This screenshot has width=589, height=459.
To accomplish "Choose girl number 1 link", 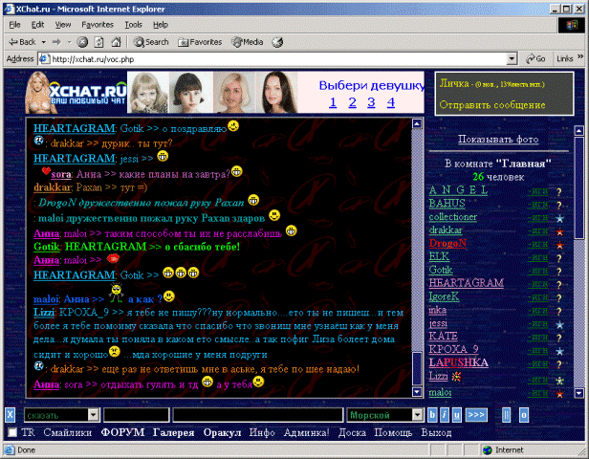I will click(x=333, y=102).
